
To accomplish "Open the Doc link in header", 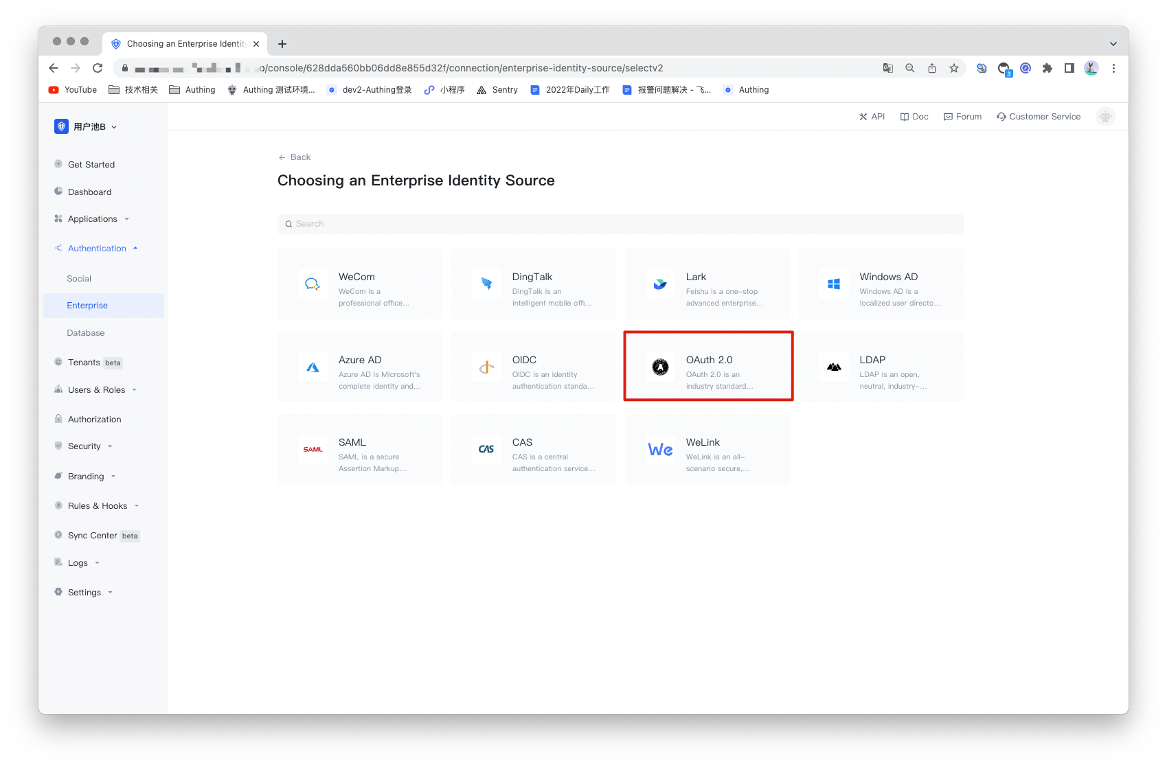I will 914,117.
